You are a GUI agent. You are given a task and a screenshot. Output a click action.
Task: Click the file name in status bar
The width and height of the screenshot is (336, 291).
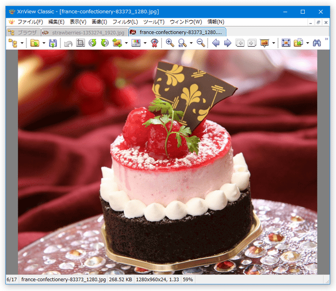tap(64, 279)
